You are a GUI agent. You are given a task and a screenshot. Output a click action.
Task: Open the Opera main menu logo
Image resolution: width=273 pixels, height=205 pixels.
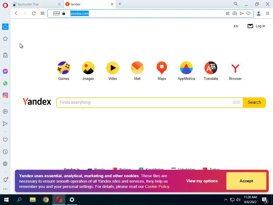[5, 5]
